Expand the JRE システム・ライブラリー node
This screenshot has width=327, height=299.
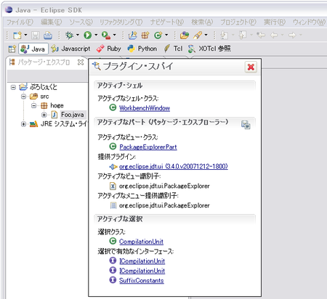(23, 124)
